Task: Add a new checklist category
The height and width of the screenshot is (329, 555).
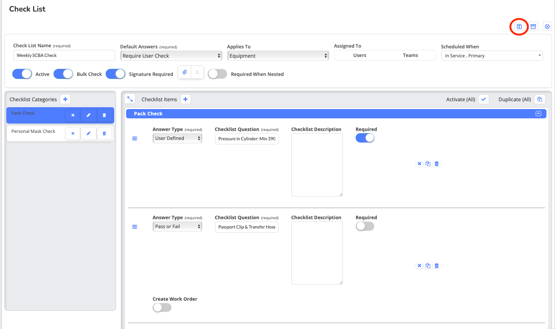Action: pos(65,99)
